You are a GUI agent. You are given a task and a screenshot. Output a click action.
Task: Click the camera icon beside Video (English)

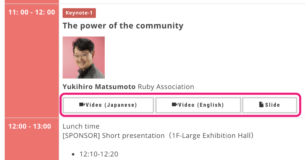click(x=175, y=105)
